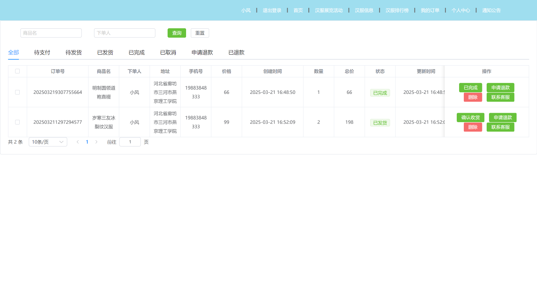Image resolution: width=537 pixels, height=282 pixels.
Task: Switch to the 已发货 tab
Action: (105, 52)
